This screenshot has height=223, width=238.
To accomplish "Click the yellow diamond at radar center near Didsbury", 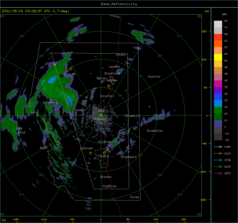I will [x=101, y=115].
